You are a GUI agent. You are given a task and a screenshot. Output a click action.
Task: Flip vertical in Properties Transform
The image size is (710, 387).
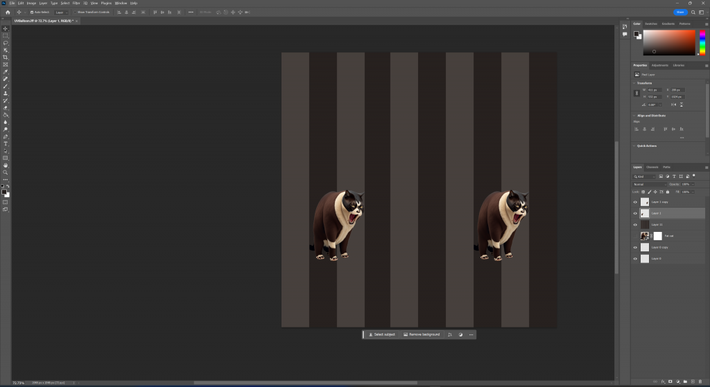point(681,105)
